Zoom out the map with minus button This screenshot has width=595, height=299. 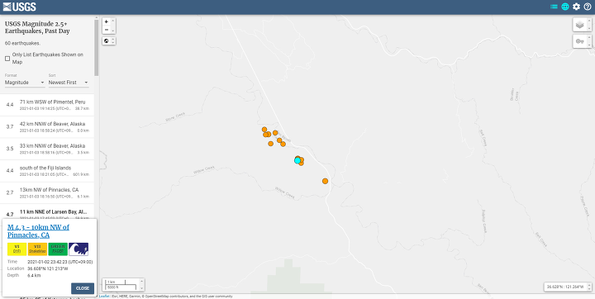tap(107, 30)
